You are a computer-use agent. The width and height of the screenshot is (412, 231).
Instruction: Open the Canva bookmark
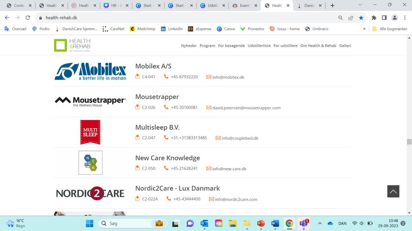226,29
